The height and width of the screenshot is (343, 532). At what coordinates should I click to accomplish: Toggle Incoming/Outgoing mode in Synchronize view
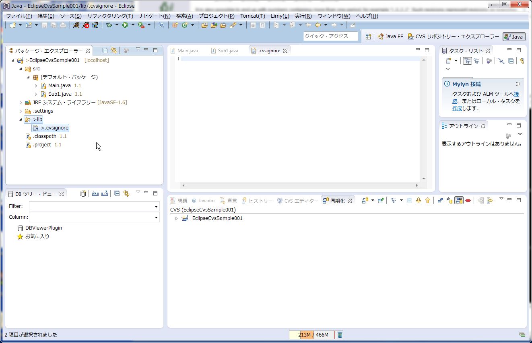pos(459,200)
